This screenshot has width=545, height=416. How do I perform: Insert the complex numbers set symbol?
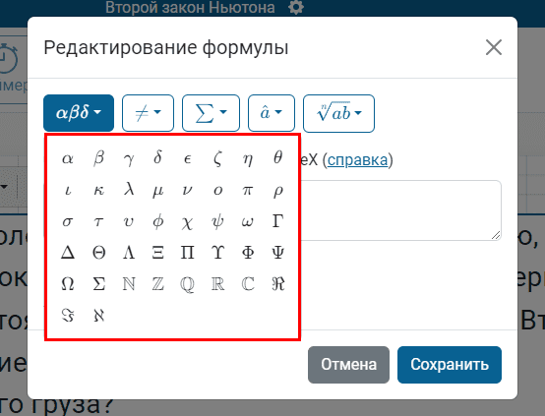pos(248,284)
